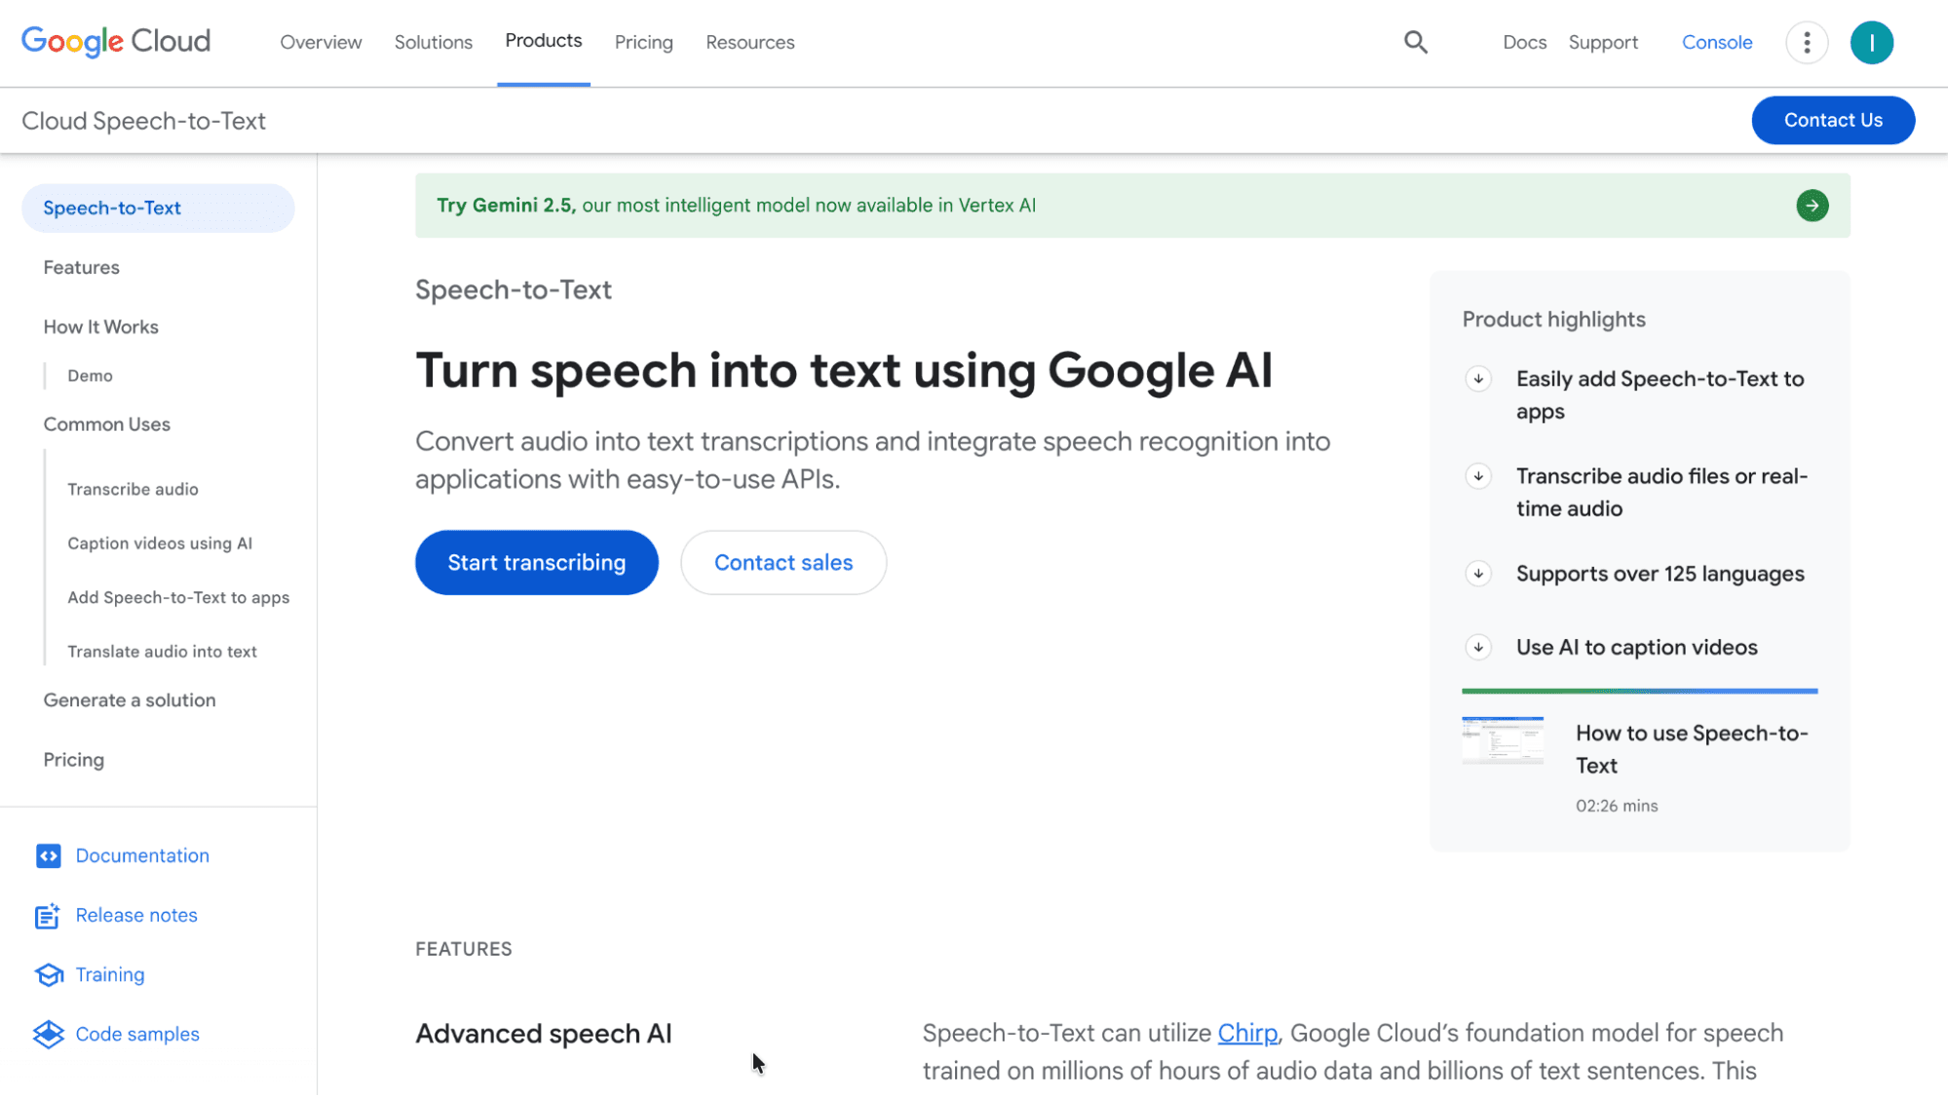The image size is (1948, 1096).
Task: Expand the Use AI to caption videos highlight
Action: 1479,647
